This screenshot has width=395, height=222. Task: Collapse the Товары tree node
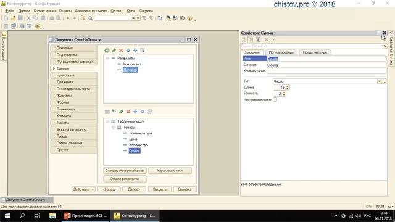(113, 128)
